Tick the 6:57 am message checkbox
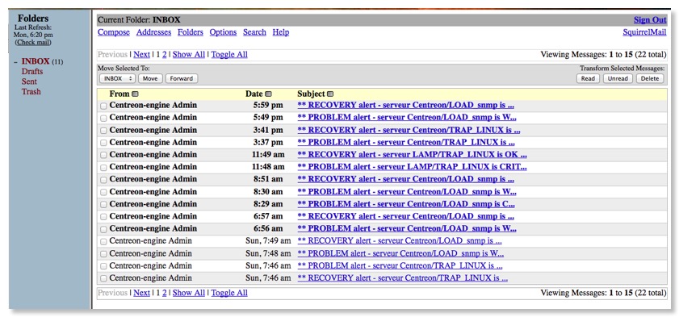Screen dimensions: 679x317 tap(103, 217)
